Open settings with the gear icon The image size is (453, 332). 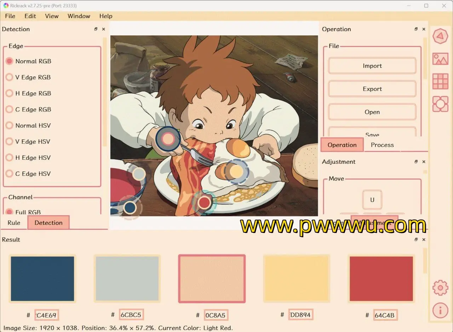point(440,288)
